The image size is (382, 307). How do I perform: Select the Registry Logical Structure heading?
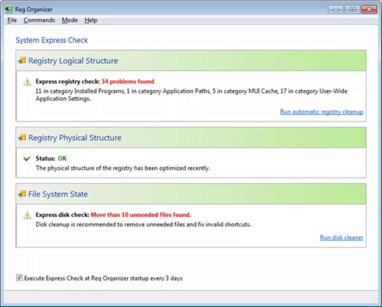coord(73,61)
